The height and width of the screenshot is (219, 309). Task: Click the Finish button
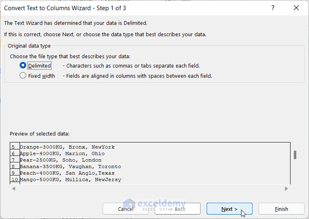click(x=281, y=209)
